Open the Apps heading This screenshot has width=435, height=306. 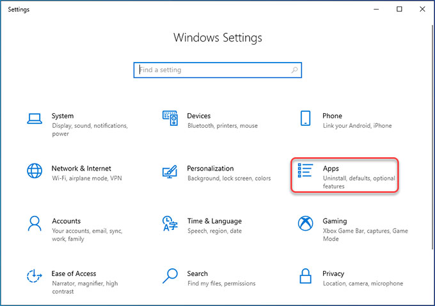click(331, 169)
